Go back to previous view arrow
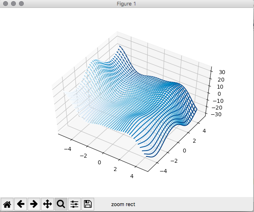This screenshot has height=212, width=254. [x=21, y=204]
